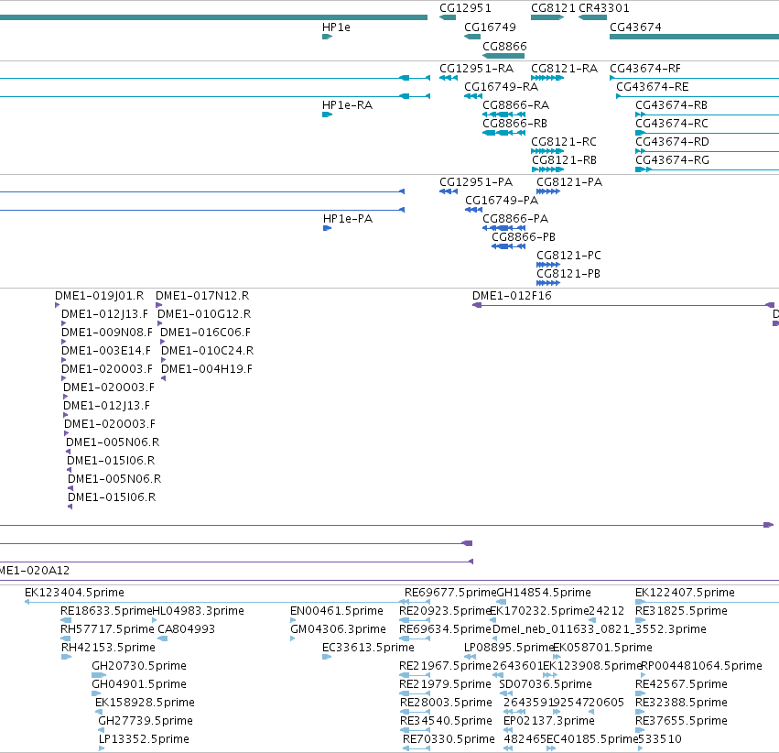The image size is (779, 753).
Task: Click EST RE69677.5prime
Action: [450, 593]
